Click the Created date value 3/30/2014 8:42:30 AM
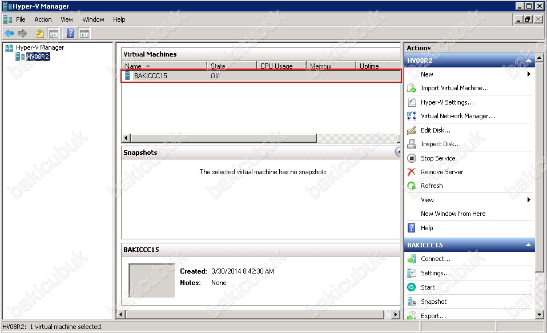 click(x=243, y=271)
